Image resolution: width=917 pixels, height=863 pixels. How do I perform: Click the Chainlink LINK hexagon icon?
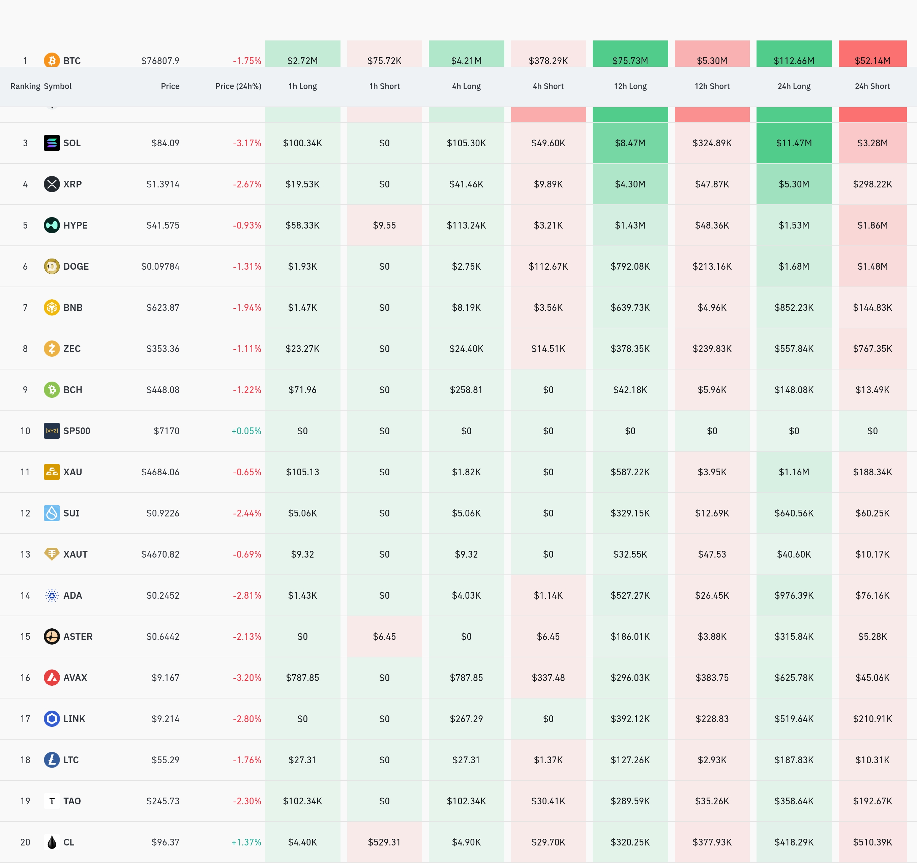[x=52, y=719]
